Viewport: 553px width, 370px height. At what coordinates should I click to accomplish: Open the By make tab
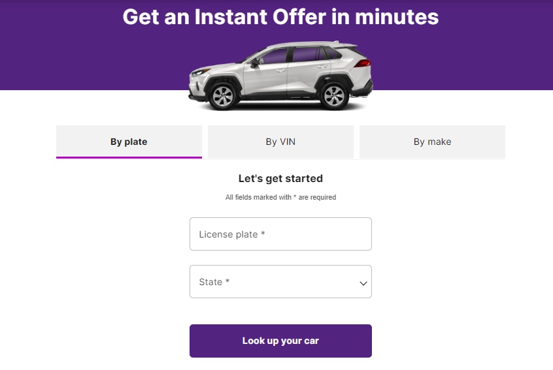click(x=432, y=142)
